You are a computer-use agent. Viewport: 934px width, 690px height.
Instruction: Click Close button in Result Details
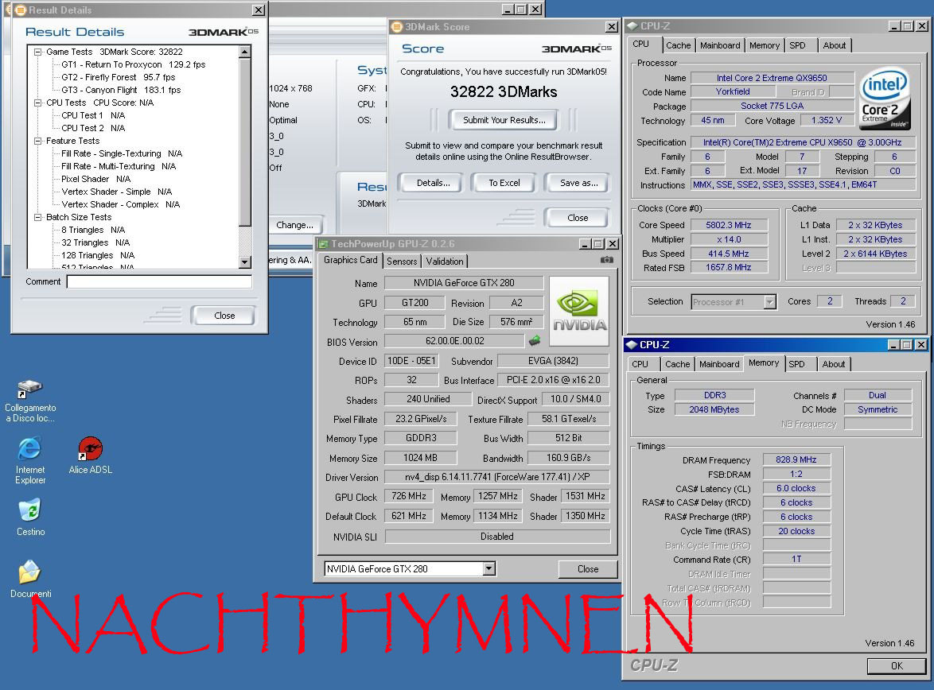coord(224,316)
